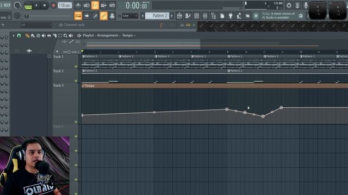Toggle the metronome
Image resolution: width=348 pixels, height=195 pixels.
(78, 5)
